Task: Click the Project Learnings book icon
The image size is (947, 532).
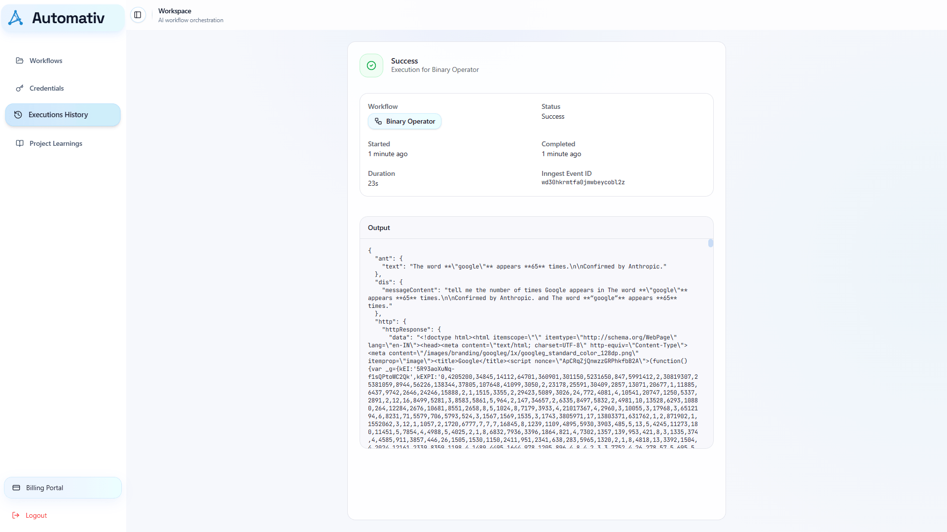Action: click(x=20, y=143)
